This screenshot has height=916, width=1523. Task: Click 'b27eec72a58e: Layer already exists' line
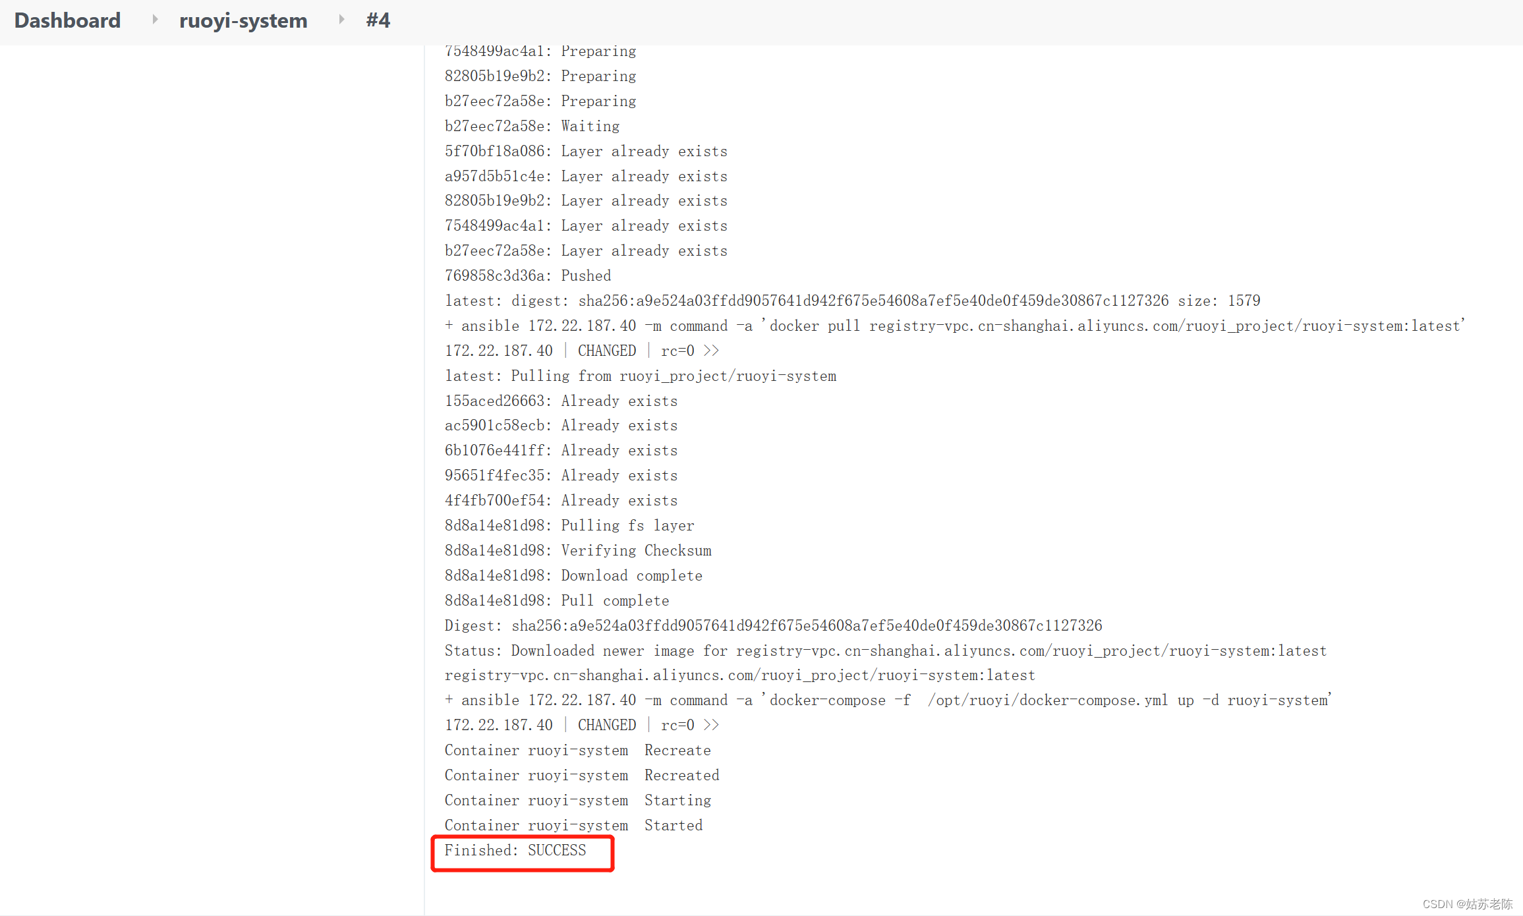click(x=586, y=250)
